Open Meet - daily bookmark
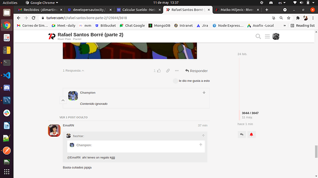Screen dimensions: 318x178 point(64,25)
